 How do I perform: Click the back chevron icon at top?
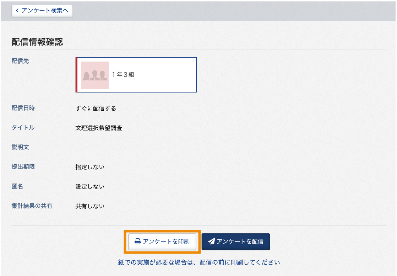pyautogui.click(x=17, y=10)
